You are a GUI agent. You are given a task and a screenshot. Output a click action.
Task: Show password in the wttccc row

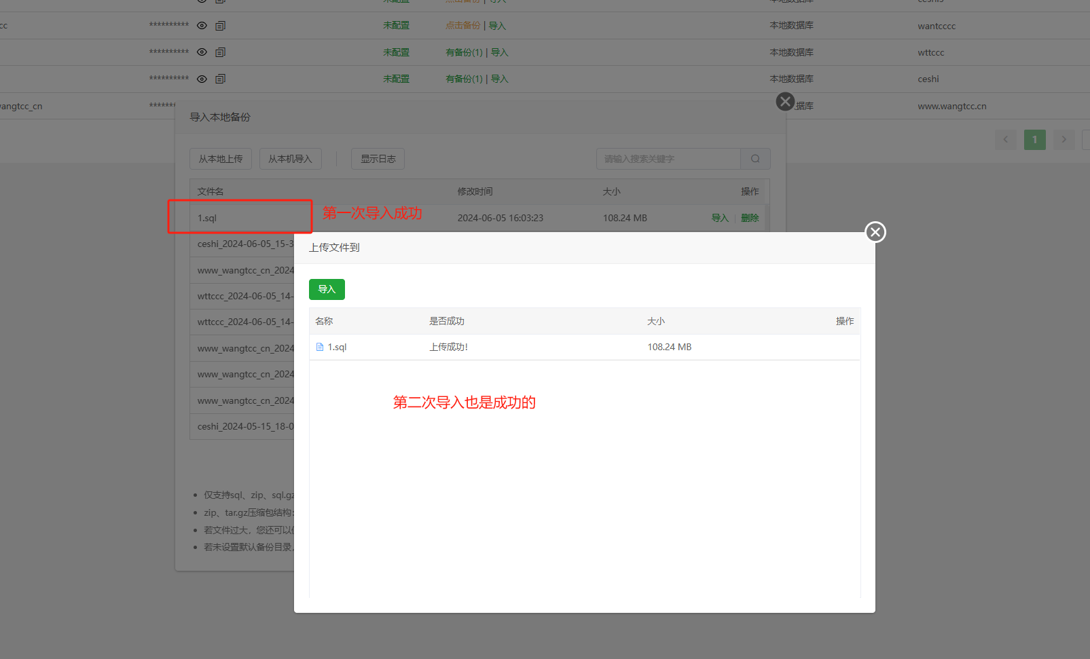click(x=202, y=52)
